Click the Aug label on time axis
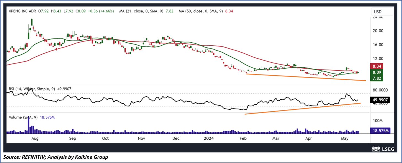The height and width of the screenshot is (163, 402). (35, 138)
